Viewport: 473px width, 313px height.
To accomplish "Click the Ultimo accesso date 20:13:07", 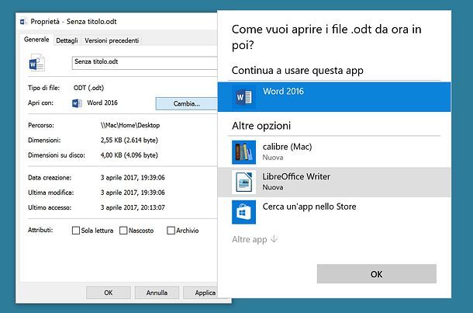I will coord(133,207).
